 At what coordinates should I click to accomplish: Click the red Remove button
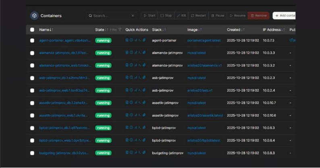point(259,16)
